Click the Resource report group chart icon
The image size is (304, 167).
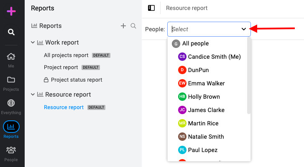point(40,95)
